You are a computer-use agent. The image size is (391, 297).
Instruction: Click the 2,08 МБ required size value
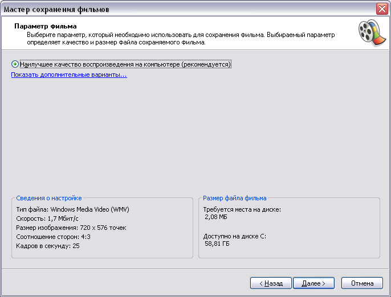(216, 217)
